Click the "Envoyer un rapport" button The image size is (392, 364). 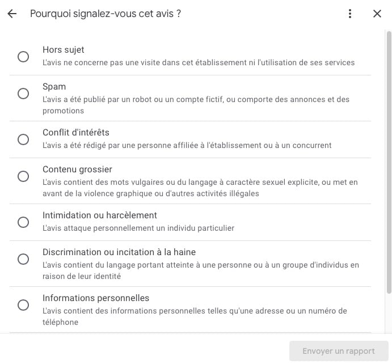[339, 351]
